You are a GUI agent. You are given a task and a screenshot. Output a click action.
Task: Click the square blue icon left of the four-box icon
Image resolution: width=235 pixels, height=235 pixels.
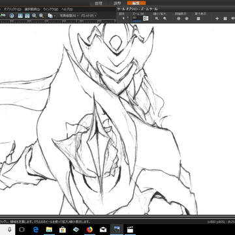[x=20, y=16]
